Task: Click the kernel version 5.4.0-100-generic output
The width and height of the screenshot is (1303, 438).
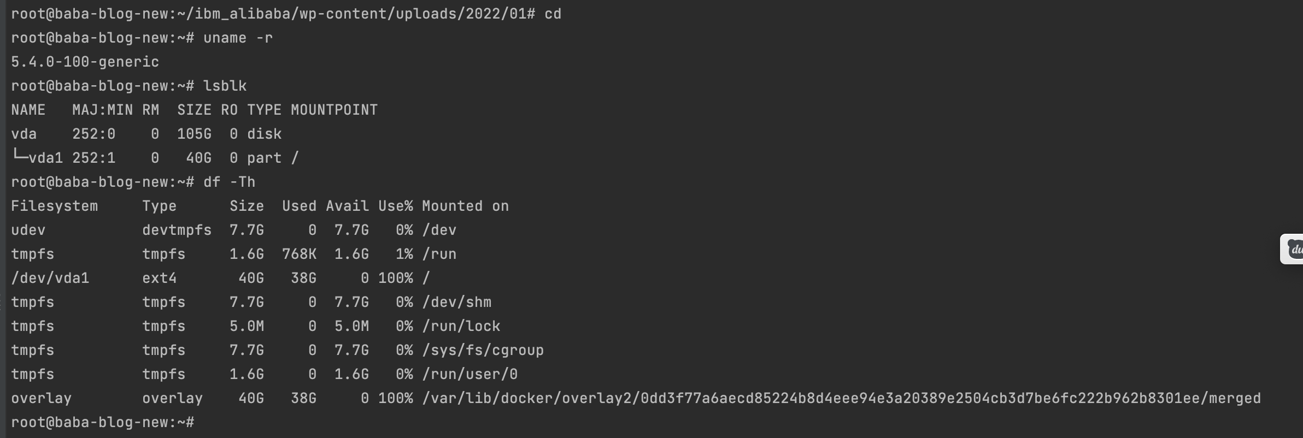Action: tap(85, 62)
